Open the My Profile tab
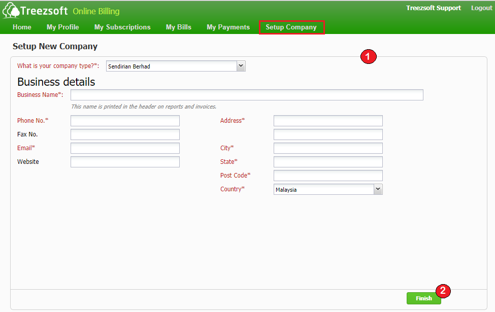495x312 pixels. 63,27
